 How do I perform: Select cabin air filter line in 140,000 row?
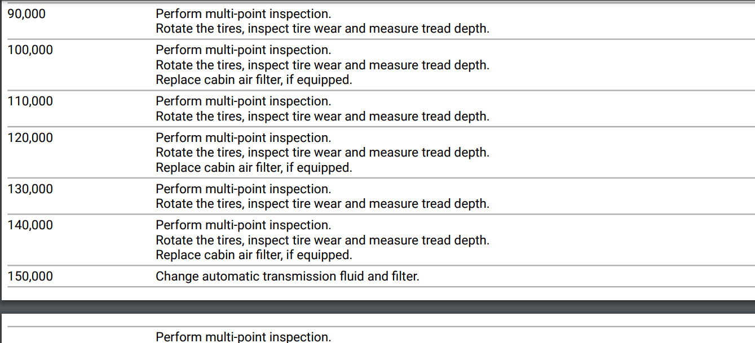(x=254, y=255)
